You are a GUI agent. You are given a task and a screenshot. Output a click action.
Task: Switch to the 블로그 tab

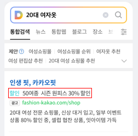click(79, 32)
